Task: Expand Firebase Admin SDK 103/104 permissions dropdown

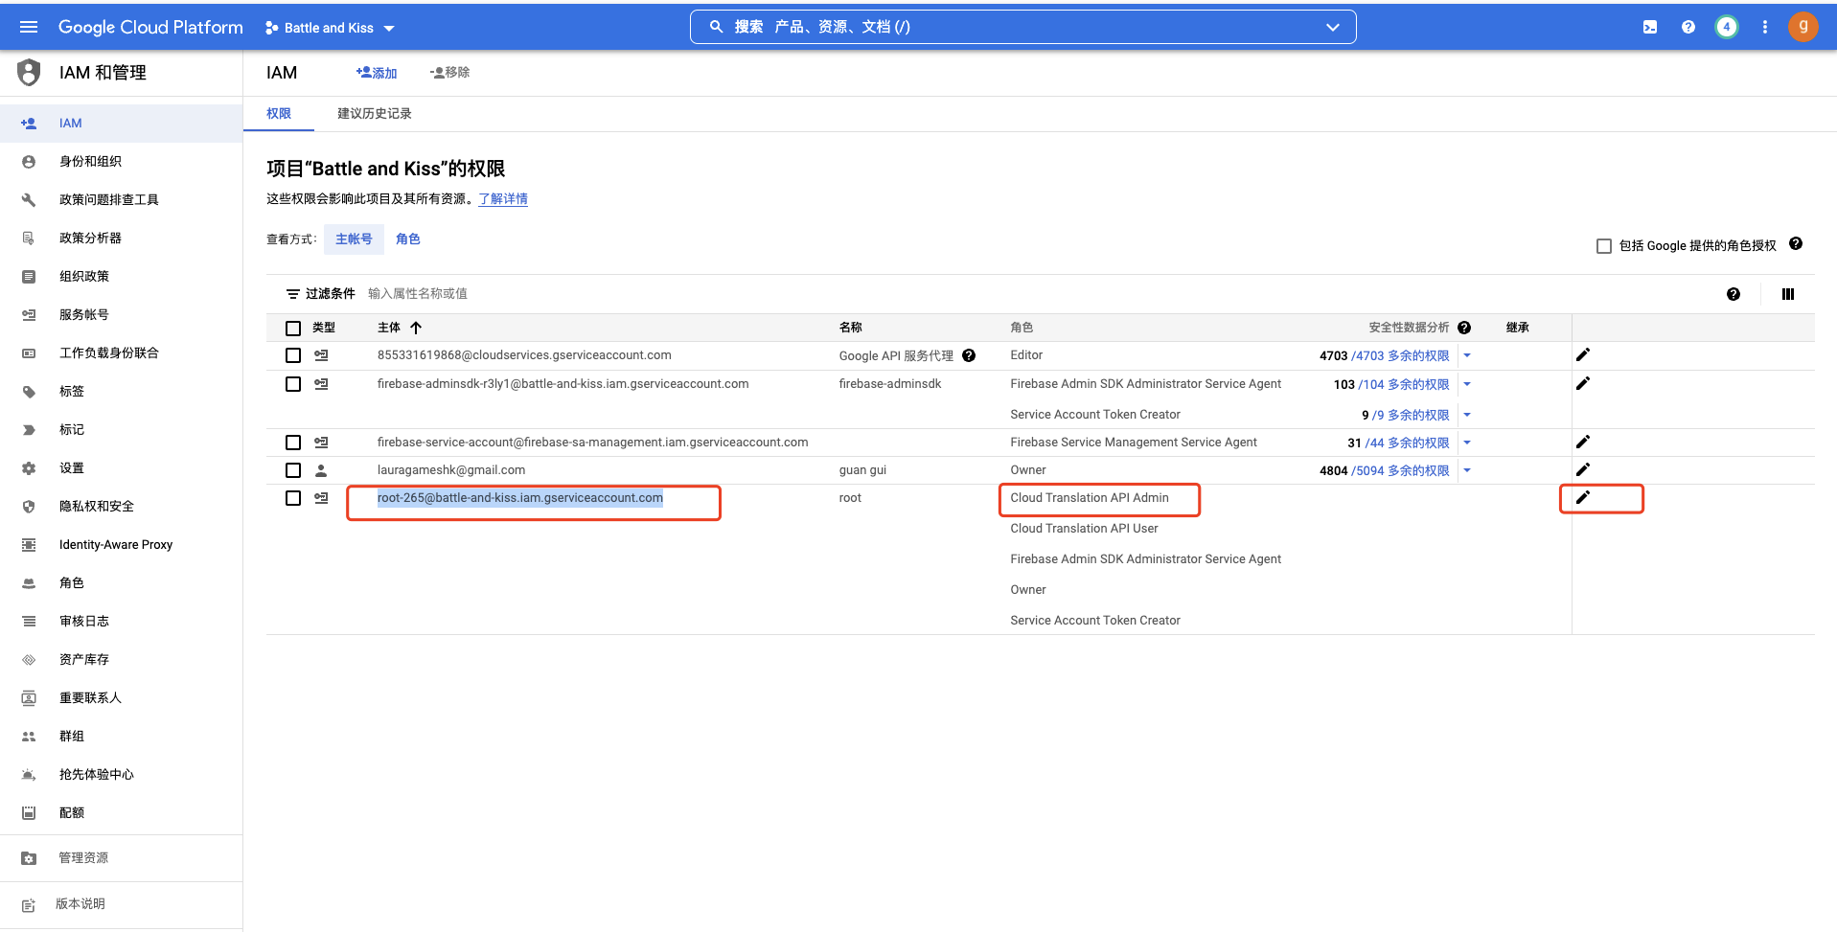Action: 1467,384
